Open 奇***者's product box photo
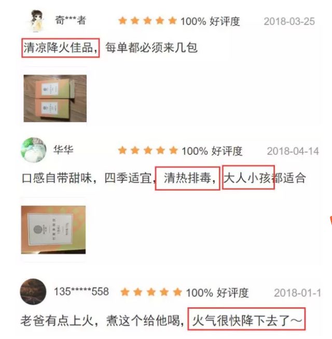 pyautogui.click(x=55, y=98)
